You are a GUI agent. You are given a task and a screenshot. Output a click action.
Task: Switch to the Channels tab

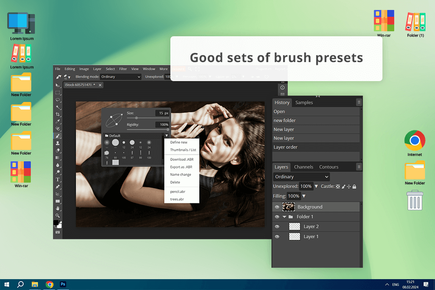304,167
